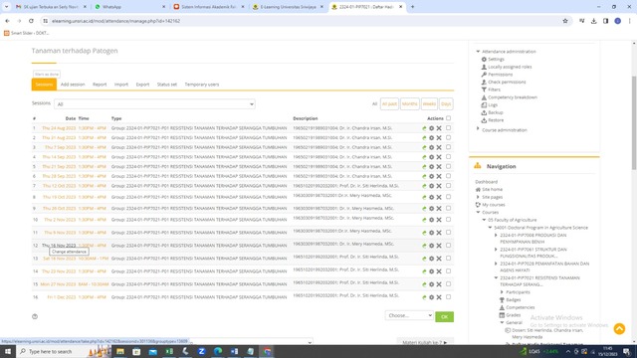Tick checkbox for Sat 18 Nov 2023 session

point(448,259)
